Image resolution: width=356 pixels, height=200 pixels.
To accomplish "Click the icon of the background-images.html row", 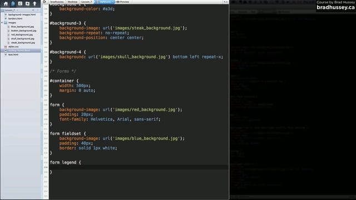I will pyautogui.click(x=6, y=14).
